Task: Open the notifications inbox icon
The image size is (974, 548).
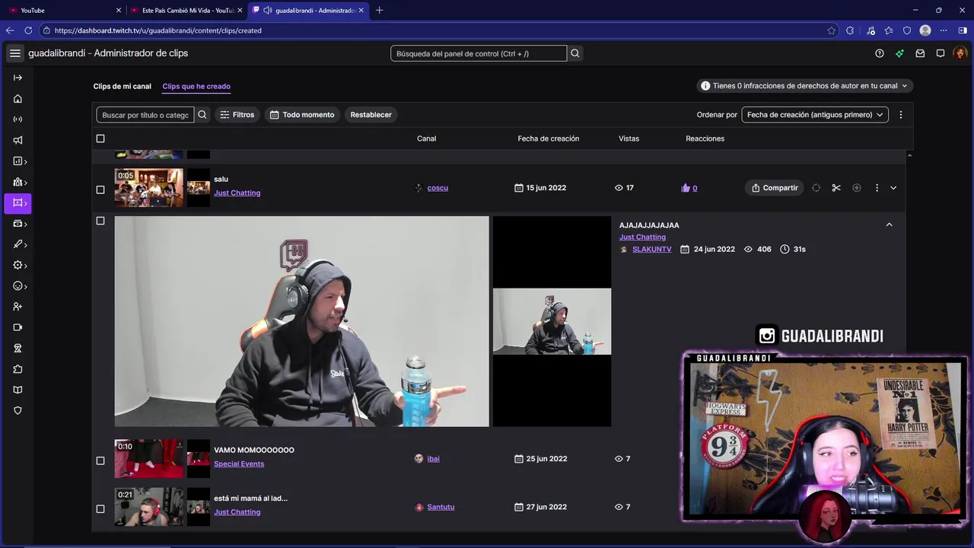Action: (920, 53)
